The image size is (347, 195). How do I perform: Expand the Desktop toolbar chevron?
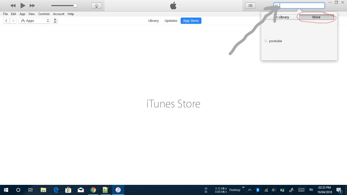pyautogui.click(x=243, y=187)
